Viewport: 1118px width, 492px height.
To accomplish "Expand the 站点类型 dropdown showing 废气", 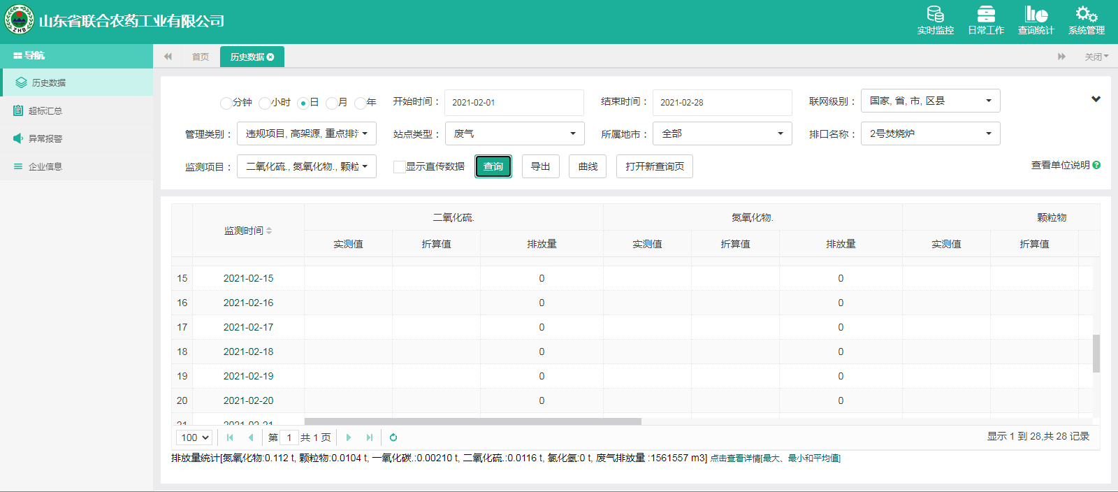I will [514, 133].
